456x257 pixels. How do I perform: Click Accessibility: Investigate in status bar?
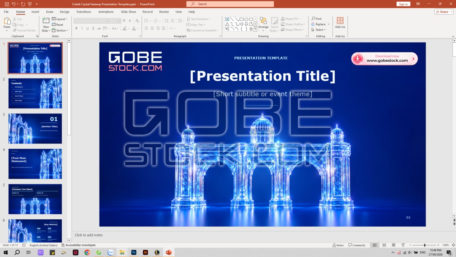coord(79,245)
